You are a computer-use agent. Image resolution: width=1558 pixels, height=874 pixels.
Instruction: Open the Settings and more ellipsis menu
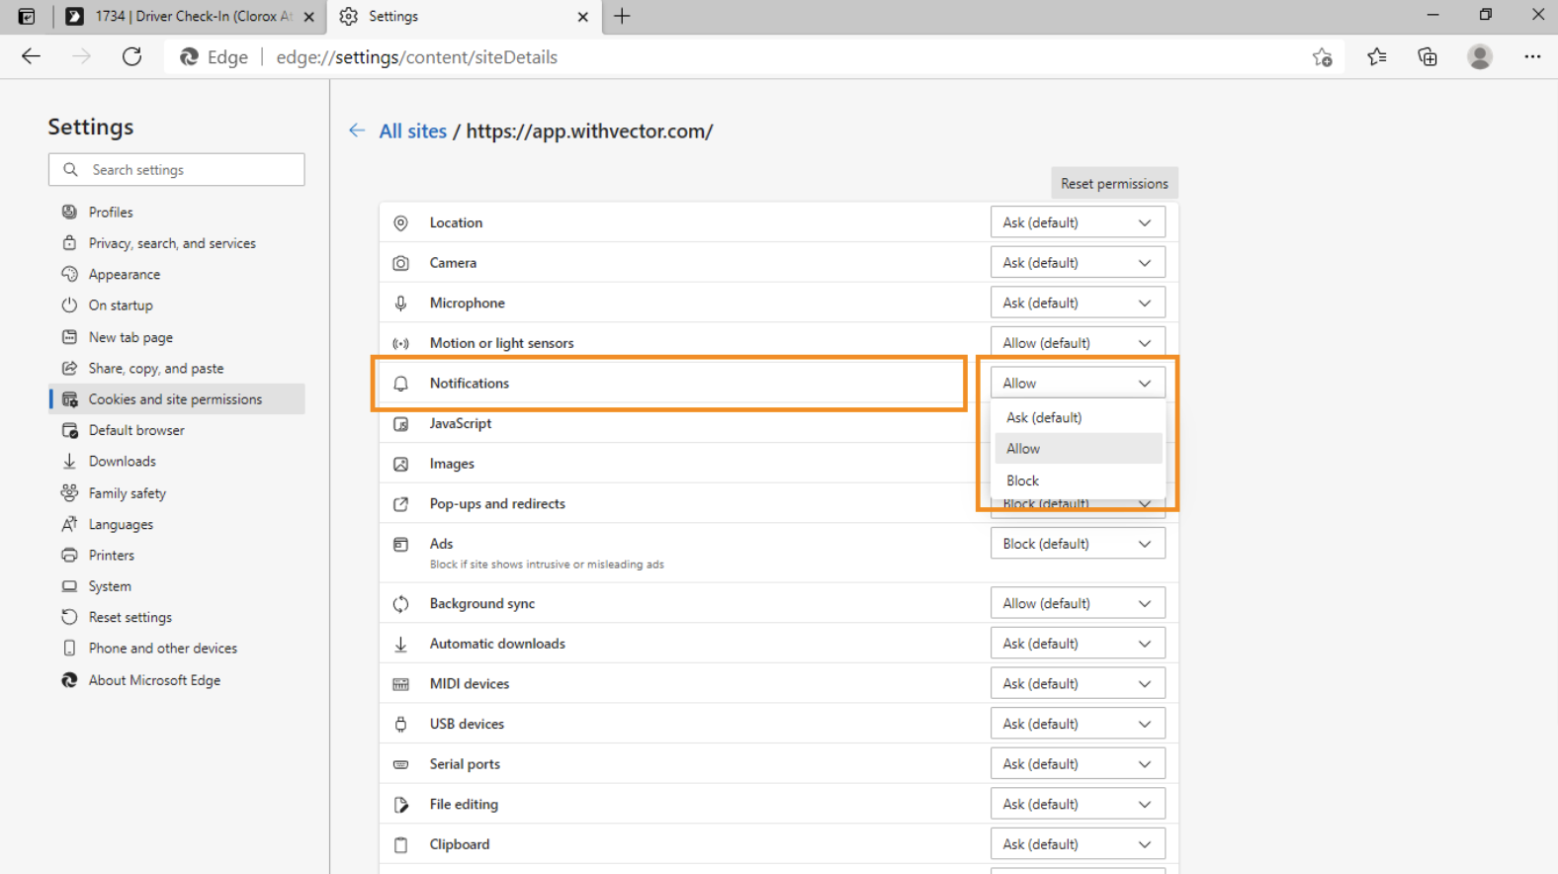pos(1532,57)
